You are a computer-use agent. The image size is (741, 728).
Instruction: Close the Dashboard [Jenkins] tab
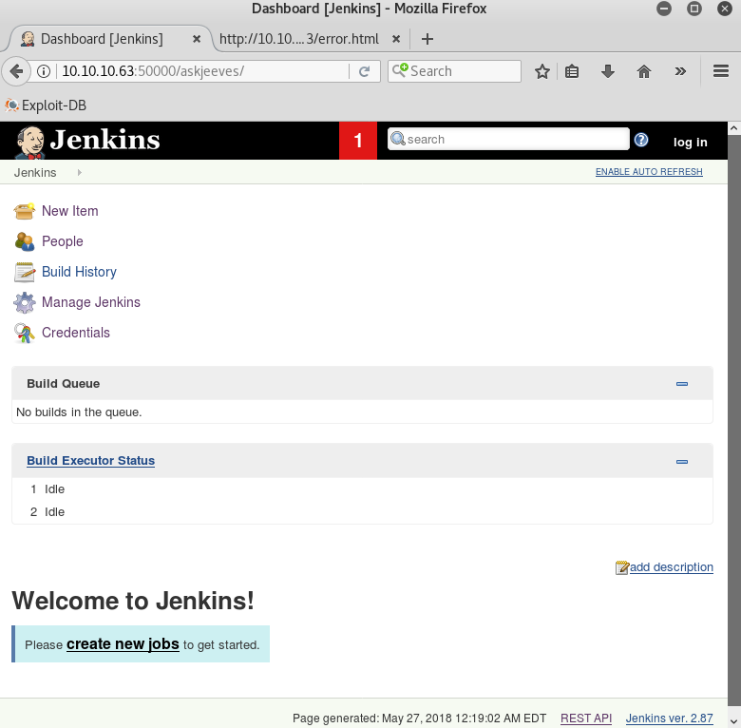197,39
